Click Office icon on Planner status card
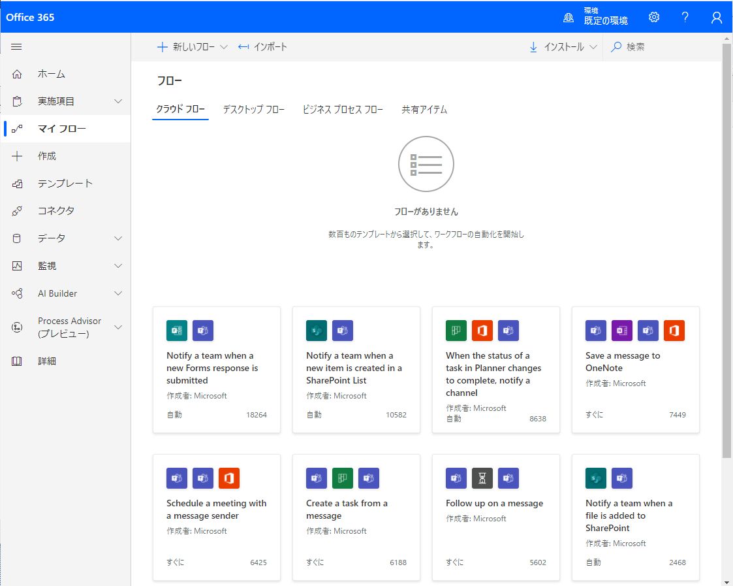The height and width of the screenshot is (586, 733). pyautogui.click(x=482, y=331)
